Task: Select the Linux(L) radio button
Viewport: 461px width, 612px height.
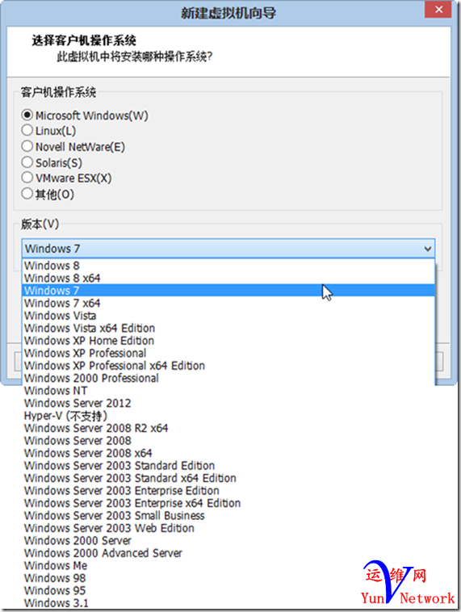Action: [27, 130]
